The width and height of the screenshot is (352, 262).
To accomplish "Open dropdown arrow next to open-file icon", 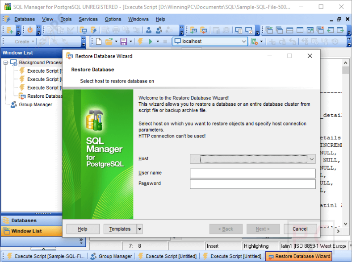I will click(116, 42).
